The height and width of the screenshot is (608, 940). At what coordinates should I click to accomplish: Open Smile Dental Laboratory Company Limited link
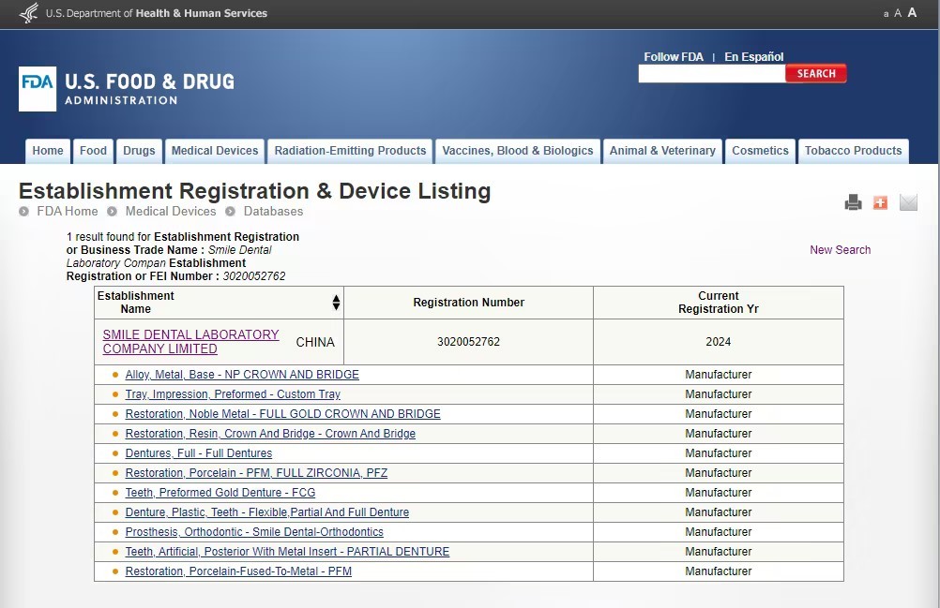coord(190,342)
